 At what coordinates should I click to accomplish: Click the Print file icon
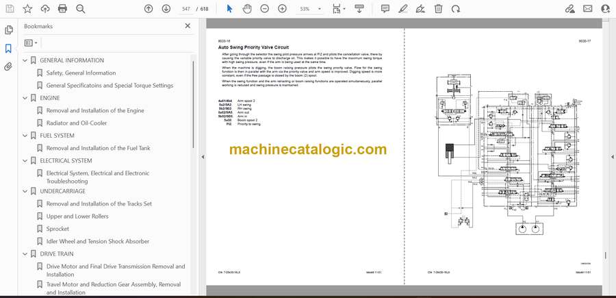coord(63,9)
